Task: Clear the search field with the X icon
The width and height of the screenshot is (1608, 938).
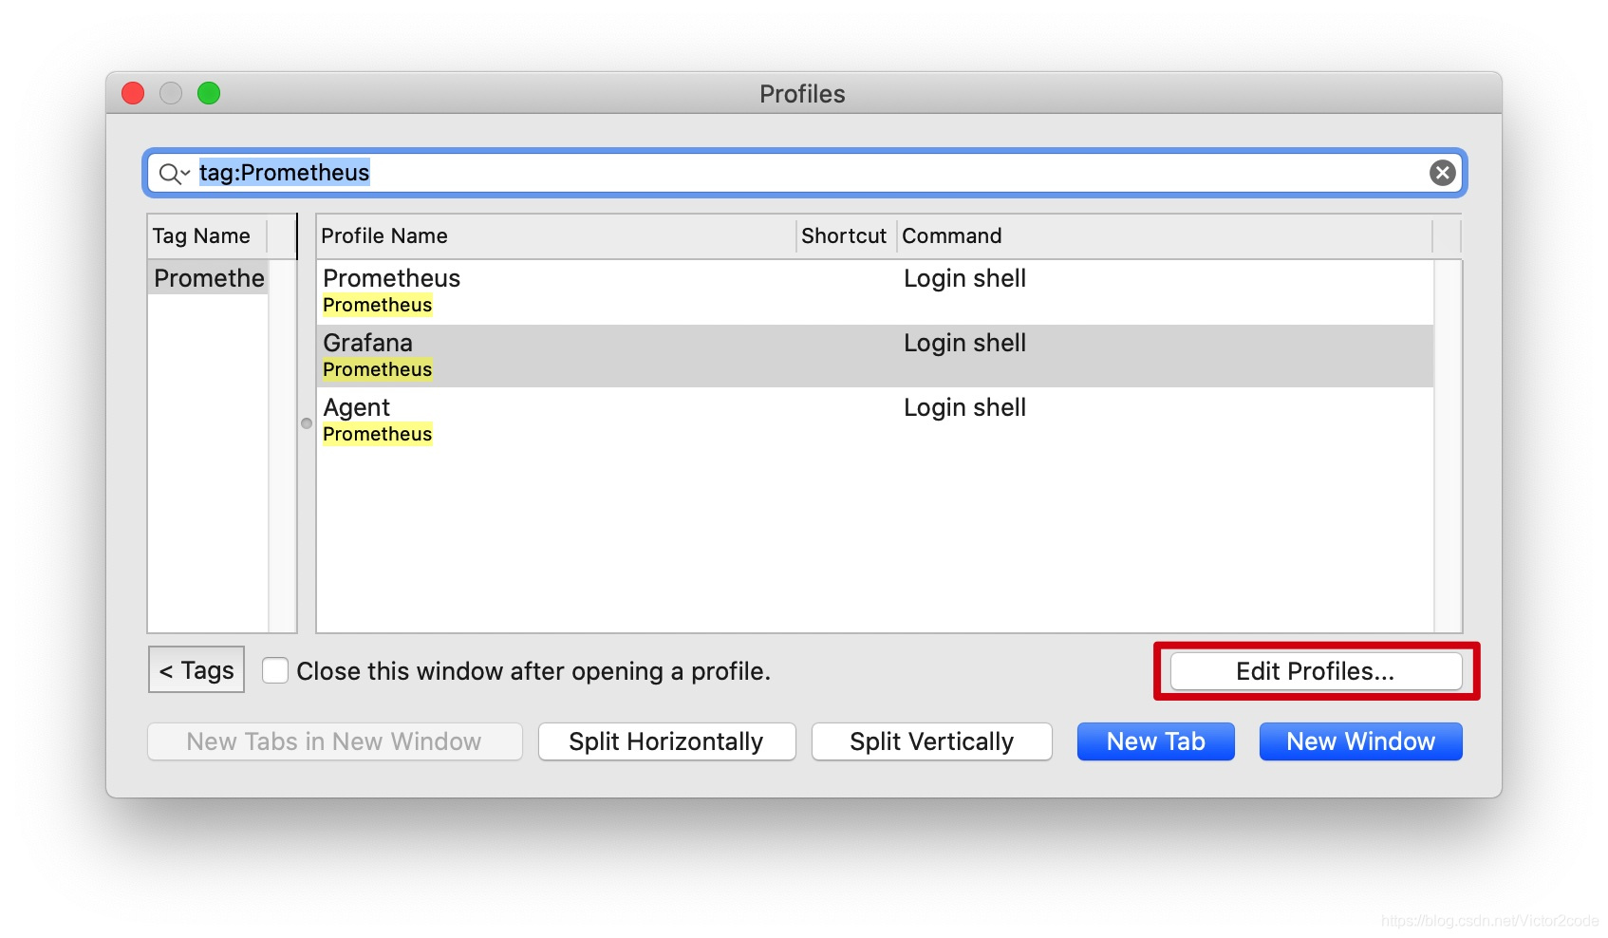Action: [x=1442, y=173]
